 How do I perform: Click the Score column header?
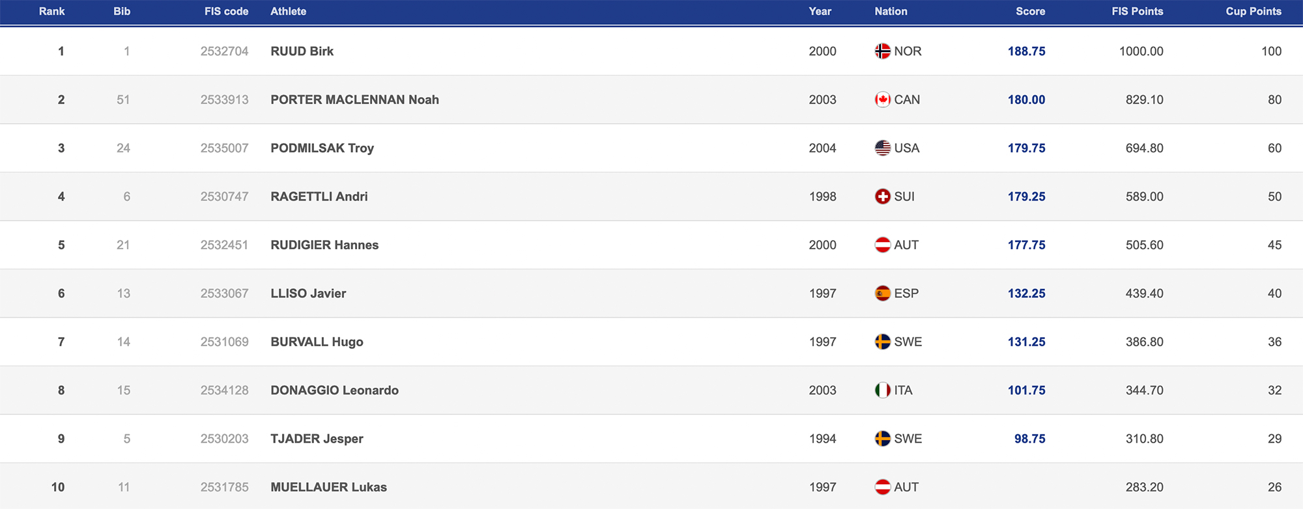[x=1030, y=12]
